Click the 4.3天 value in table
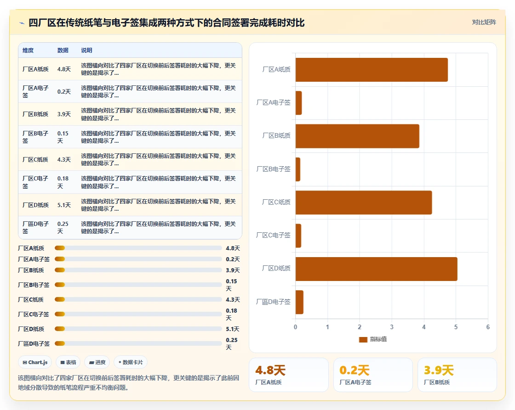This screenshot has height=410, width=515. [x=64, y=159]
